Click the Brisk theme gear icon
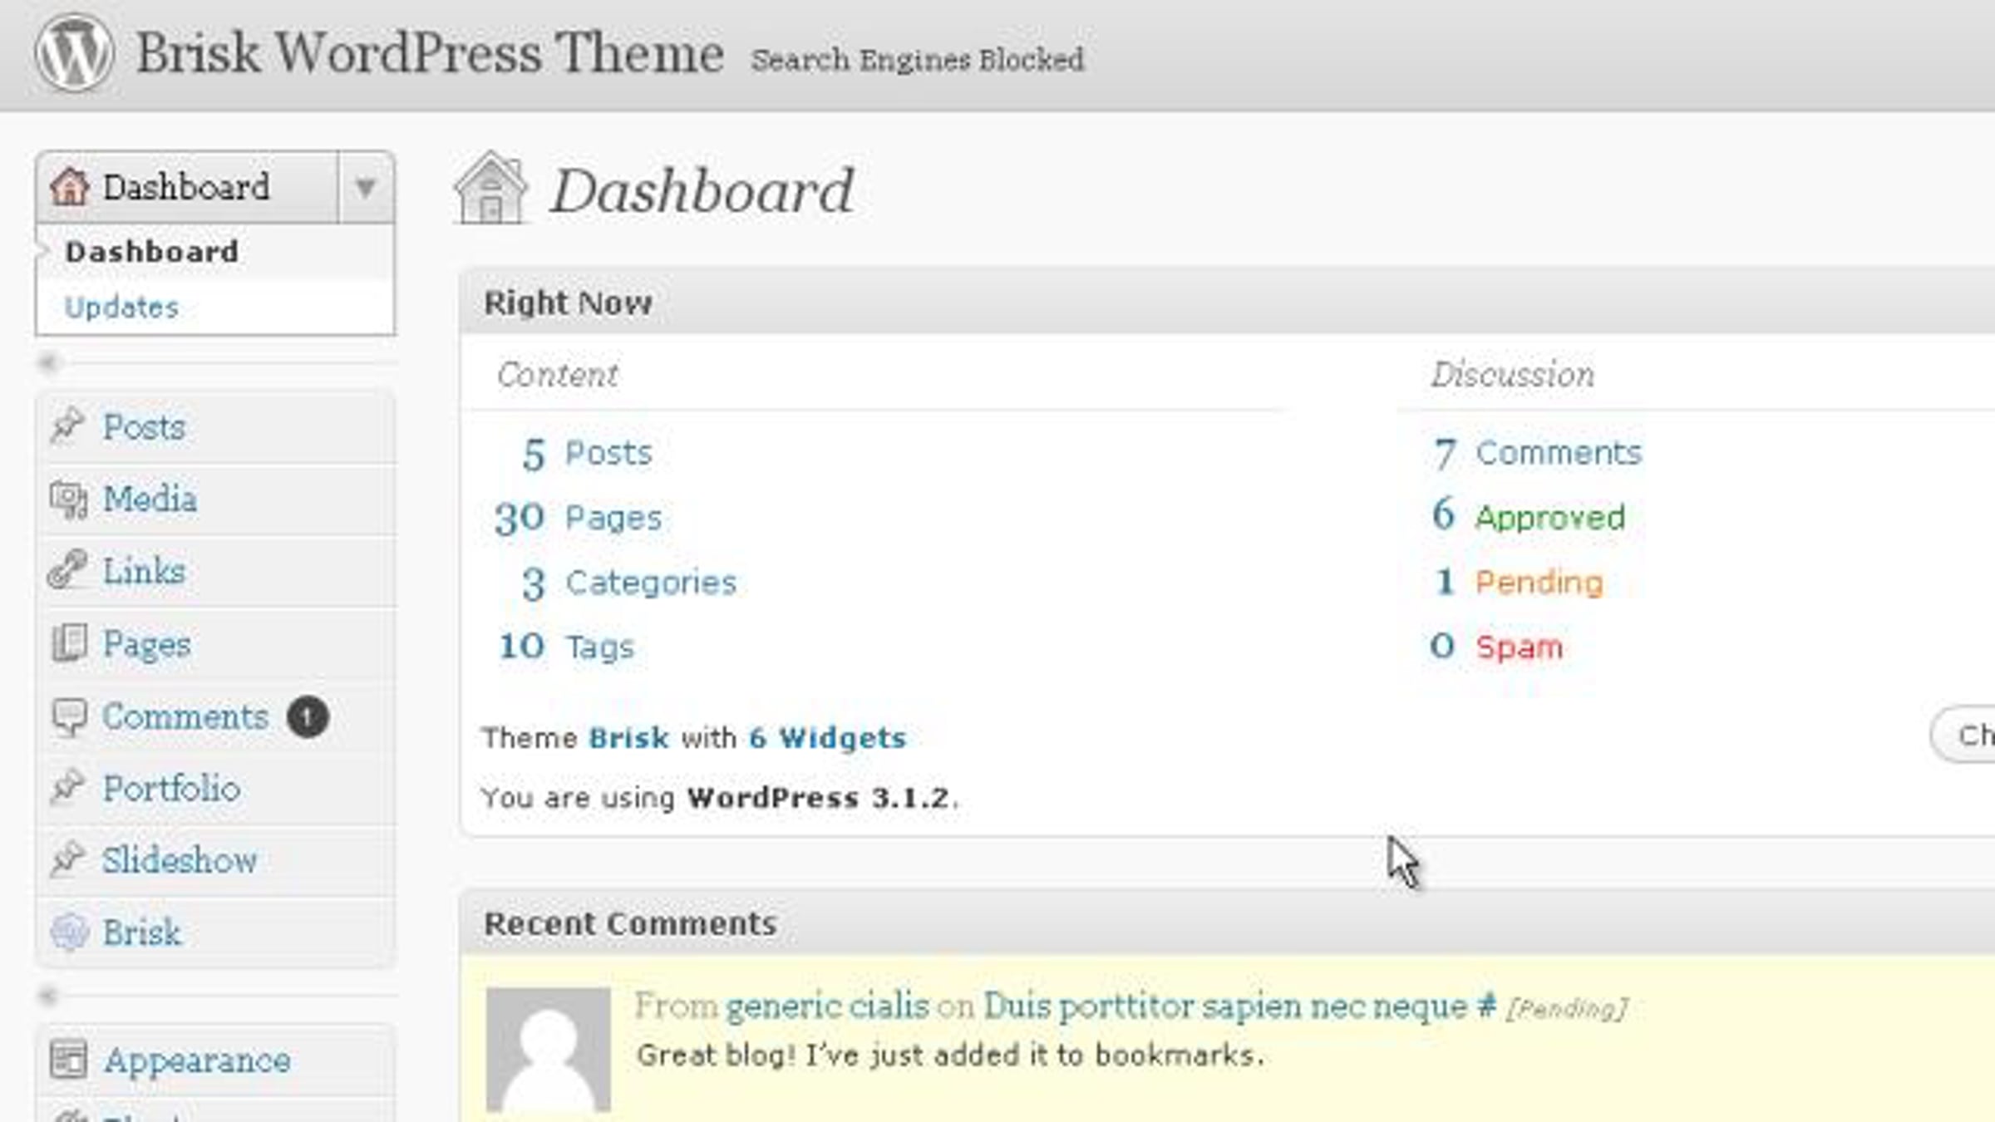 (x=69, y=932)
